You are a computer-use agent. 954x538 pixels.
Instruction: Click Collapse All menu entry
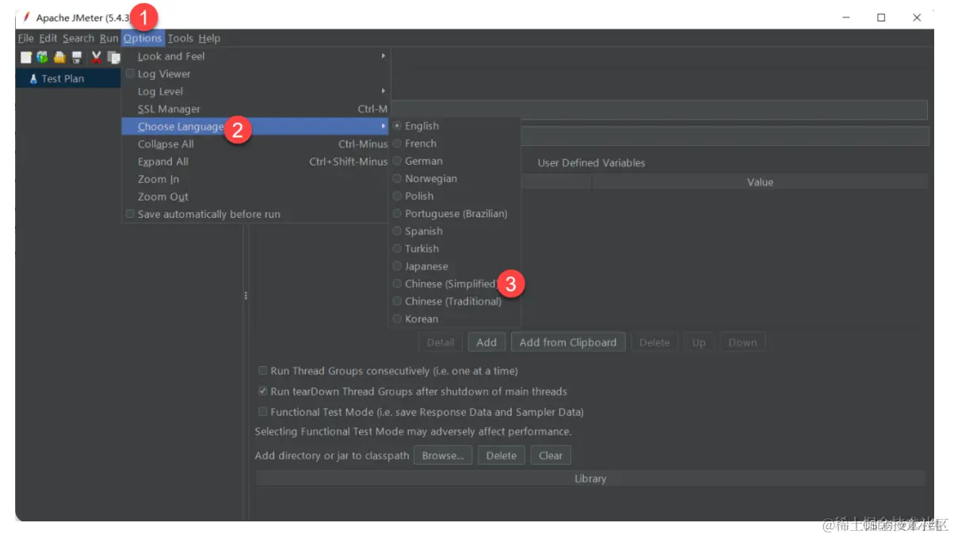click(x=255, y=143)
